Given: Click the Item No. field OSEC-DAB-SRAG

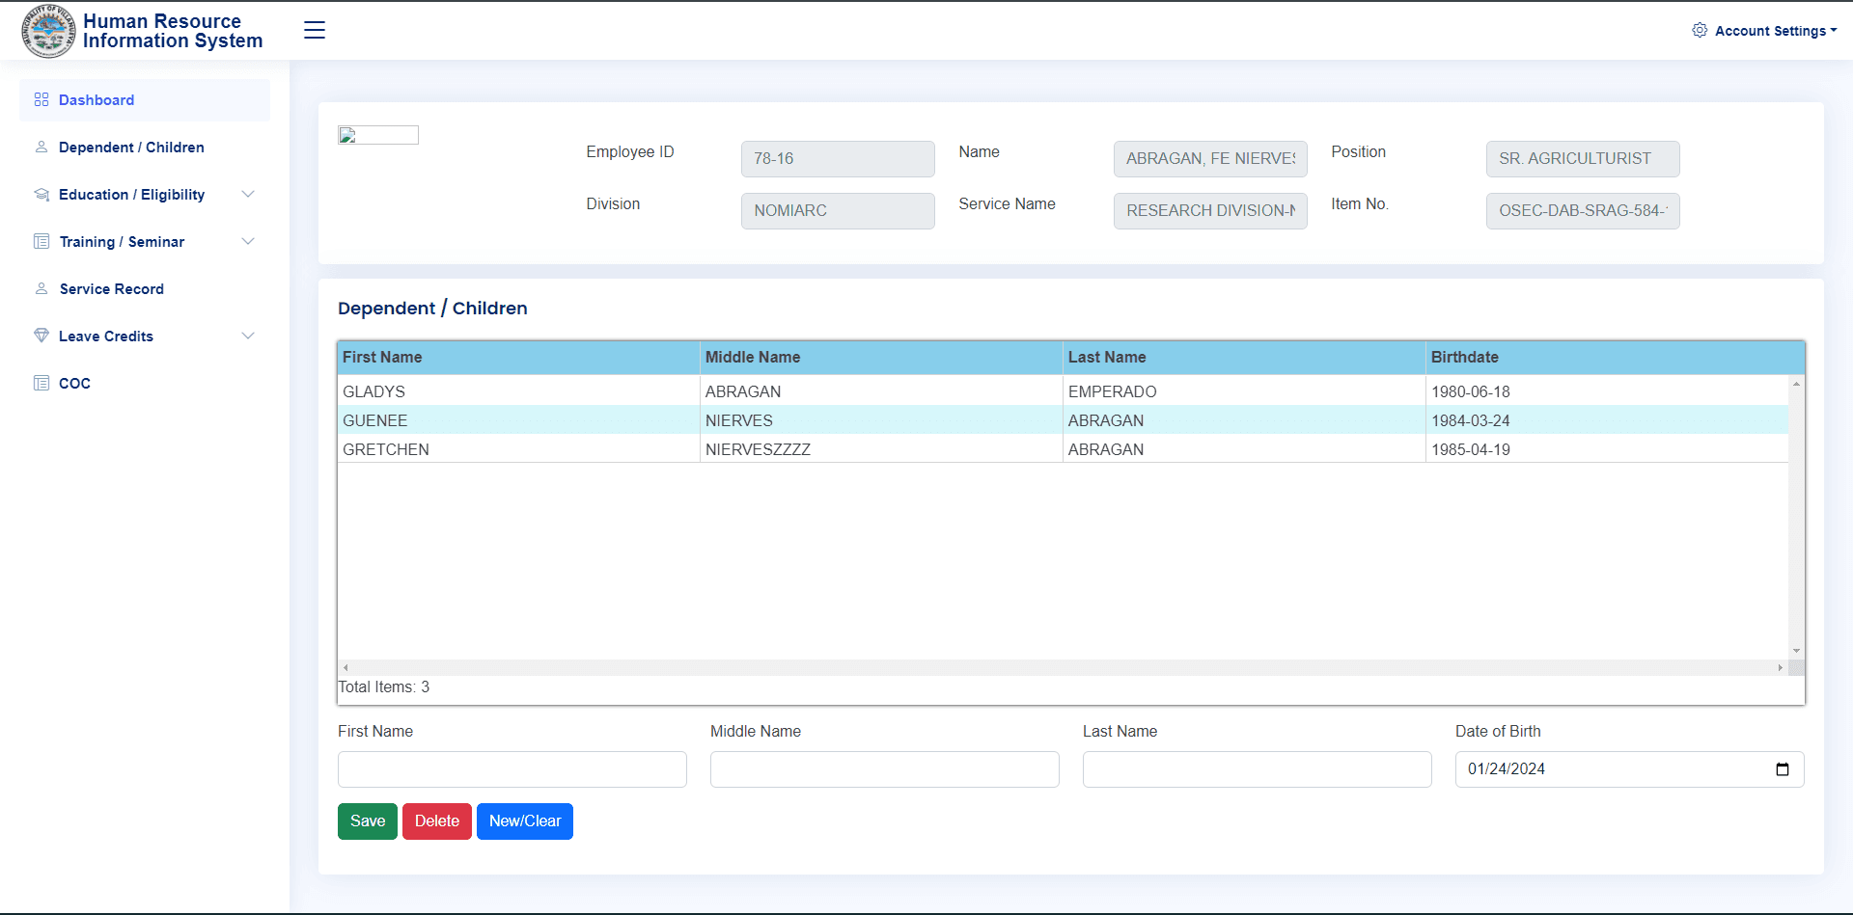Looking at the screenshot, I should point(1583,211).
